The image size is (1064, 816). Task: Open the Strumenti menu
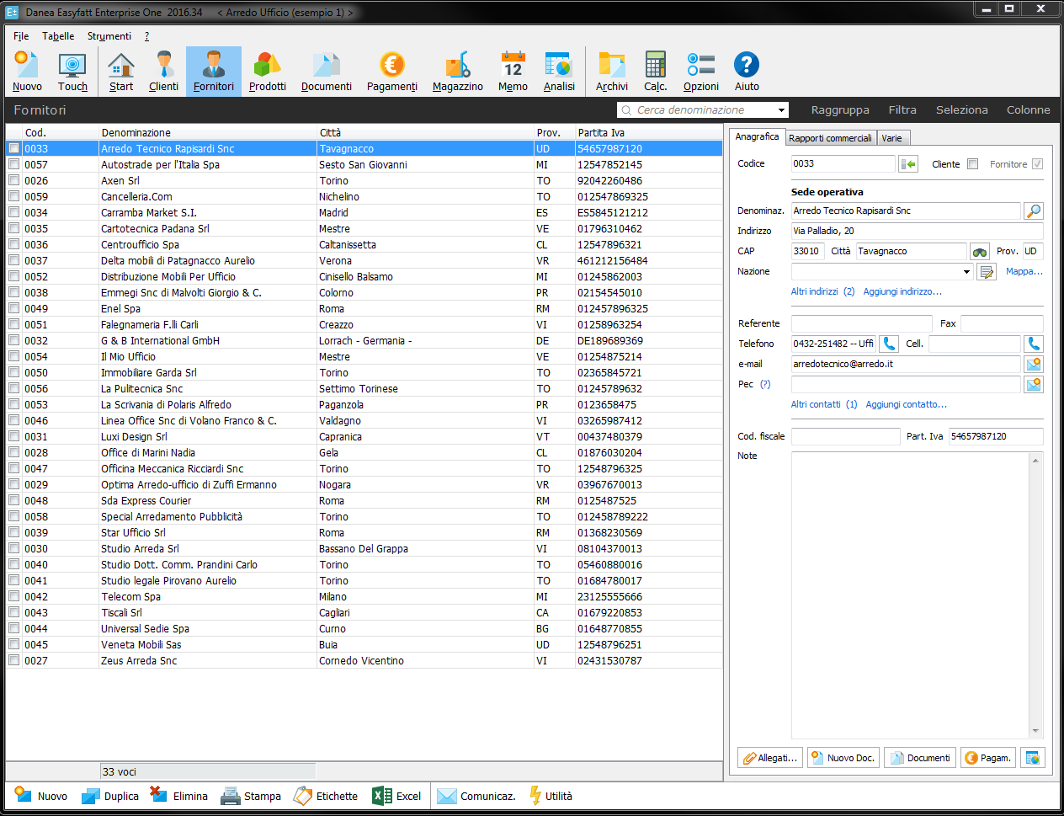[109, 36]
